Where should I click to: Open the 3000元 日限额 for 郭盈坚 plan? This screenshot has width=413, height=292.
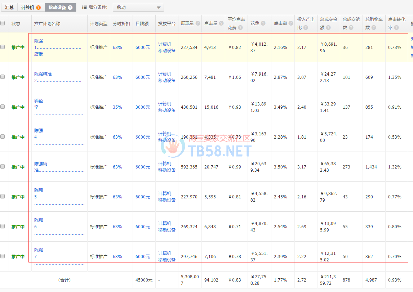(143, 107)
